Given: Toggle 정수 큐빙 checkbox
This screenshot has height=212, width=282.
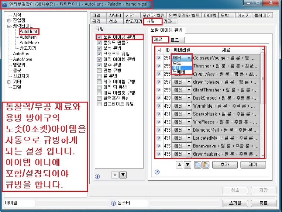Looking at the screenshot, I should [99, 65].
